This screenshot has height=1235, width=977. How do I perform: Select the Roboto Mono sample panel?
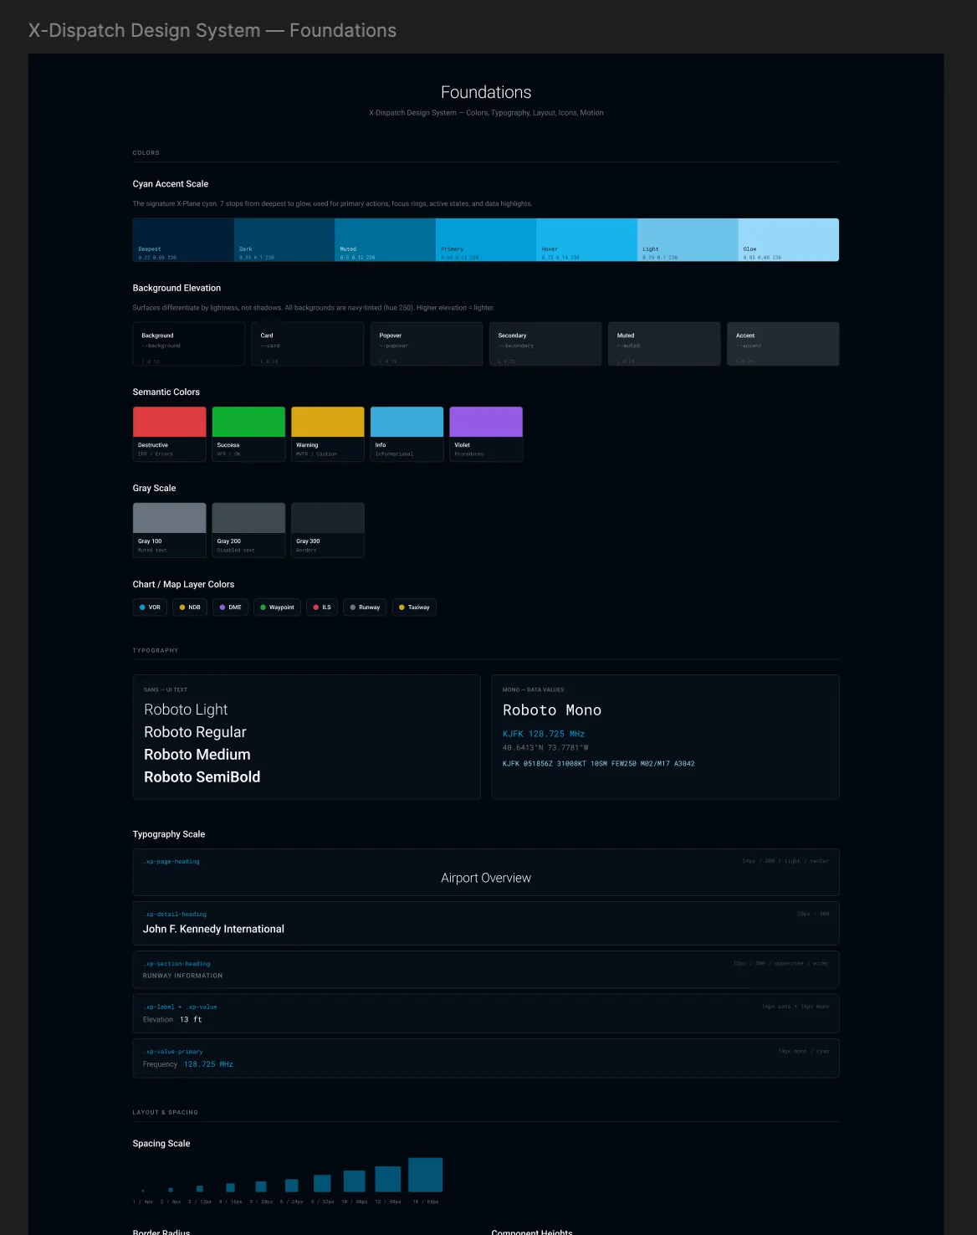point(666,736)
